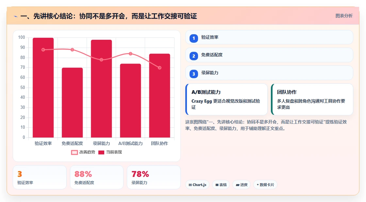Click the y-axis value 100
The image size is (366, 202).
(x=22, y=37)
